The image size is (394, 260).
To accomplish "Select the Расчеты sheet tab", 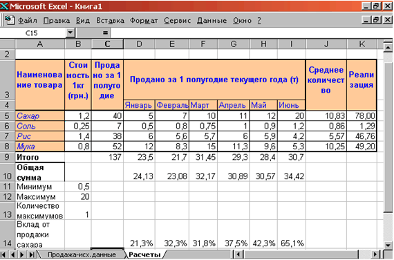I will coord(144,254).
